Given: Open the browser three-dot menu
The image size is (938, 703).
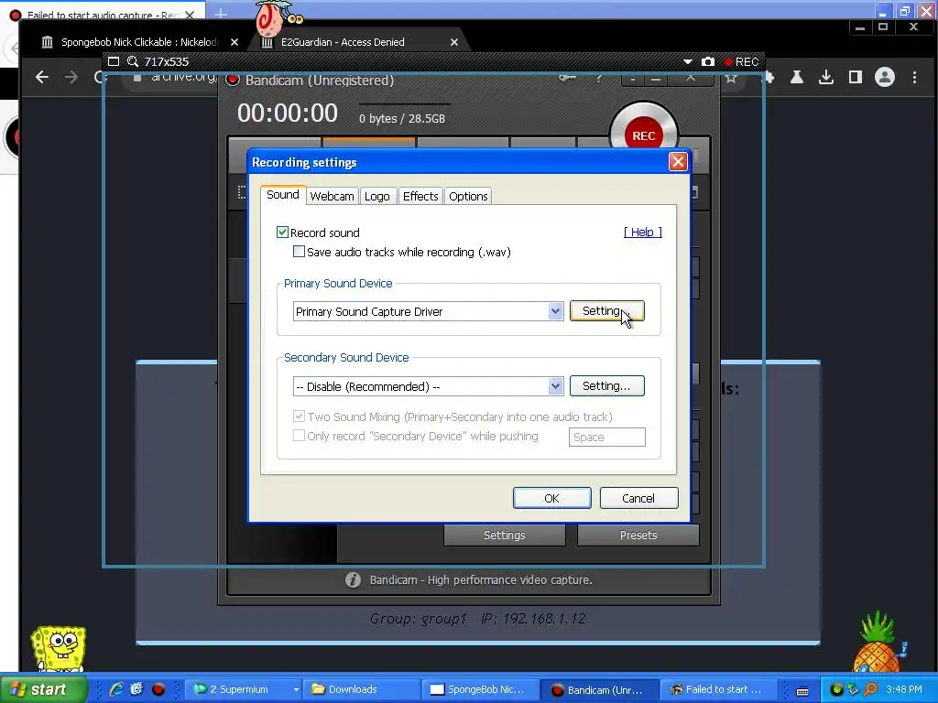Looking at the screenshot, I should (914, 77).
